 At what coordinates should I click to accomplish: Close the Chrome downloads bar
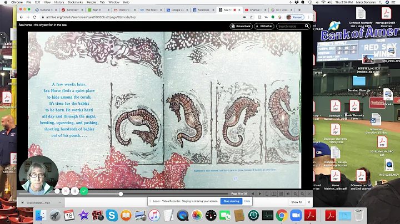coord(309,202)
